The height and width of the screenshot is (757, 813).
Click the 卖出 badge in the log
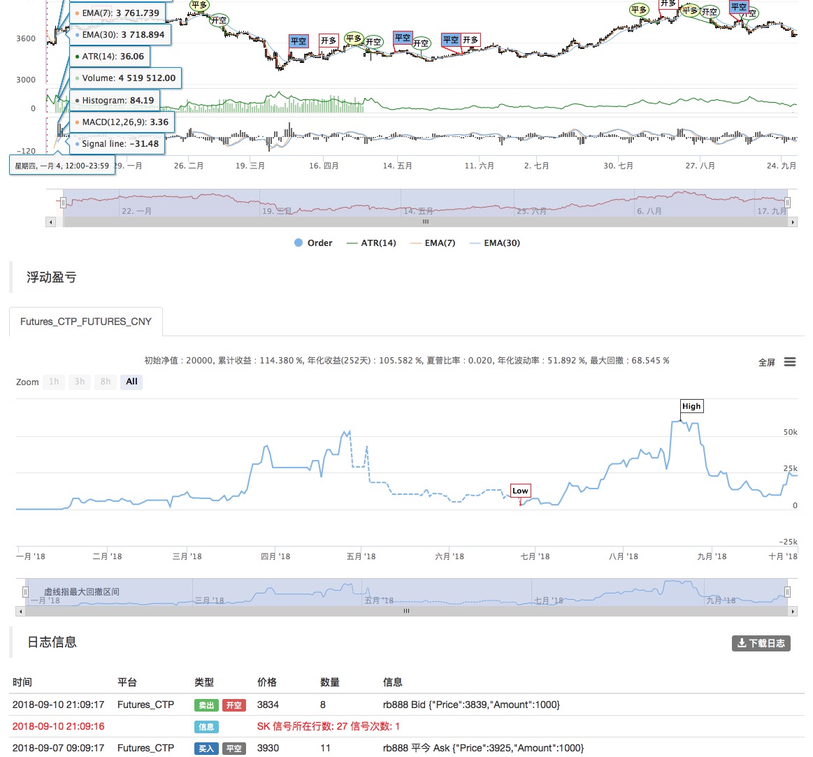click(x=206, y=705)
